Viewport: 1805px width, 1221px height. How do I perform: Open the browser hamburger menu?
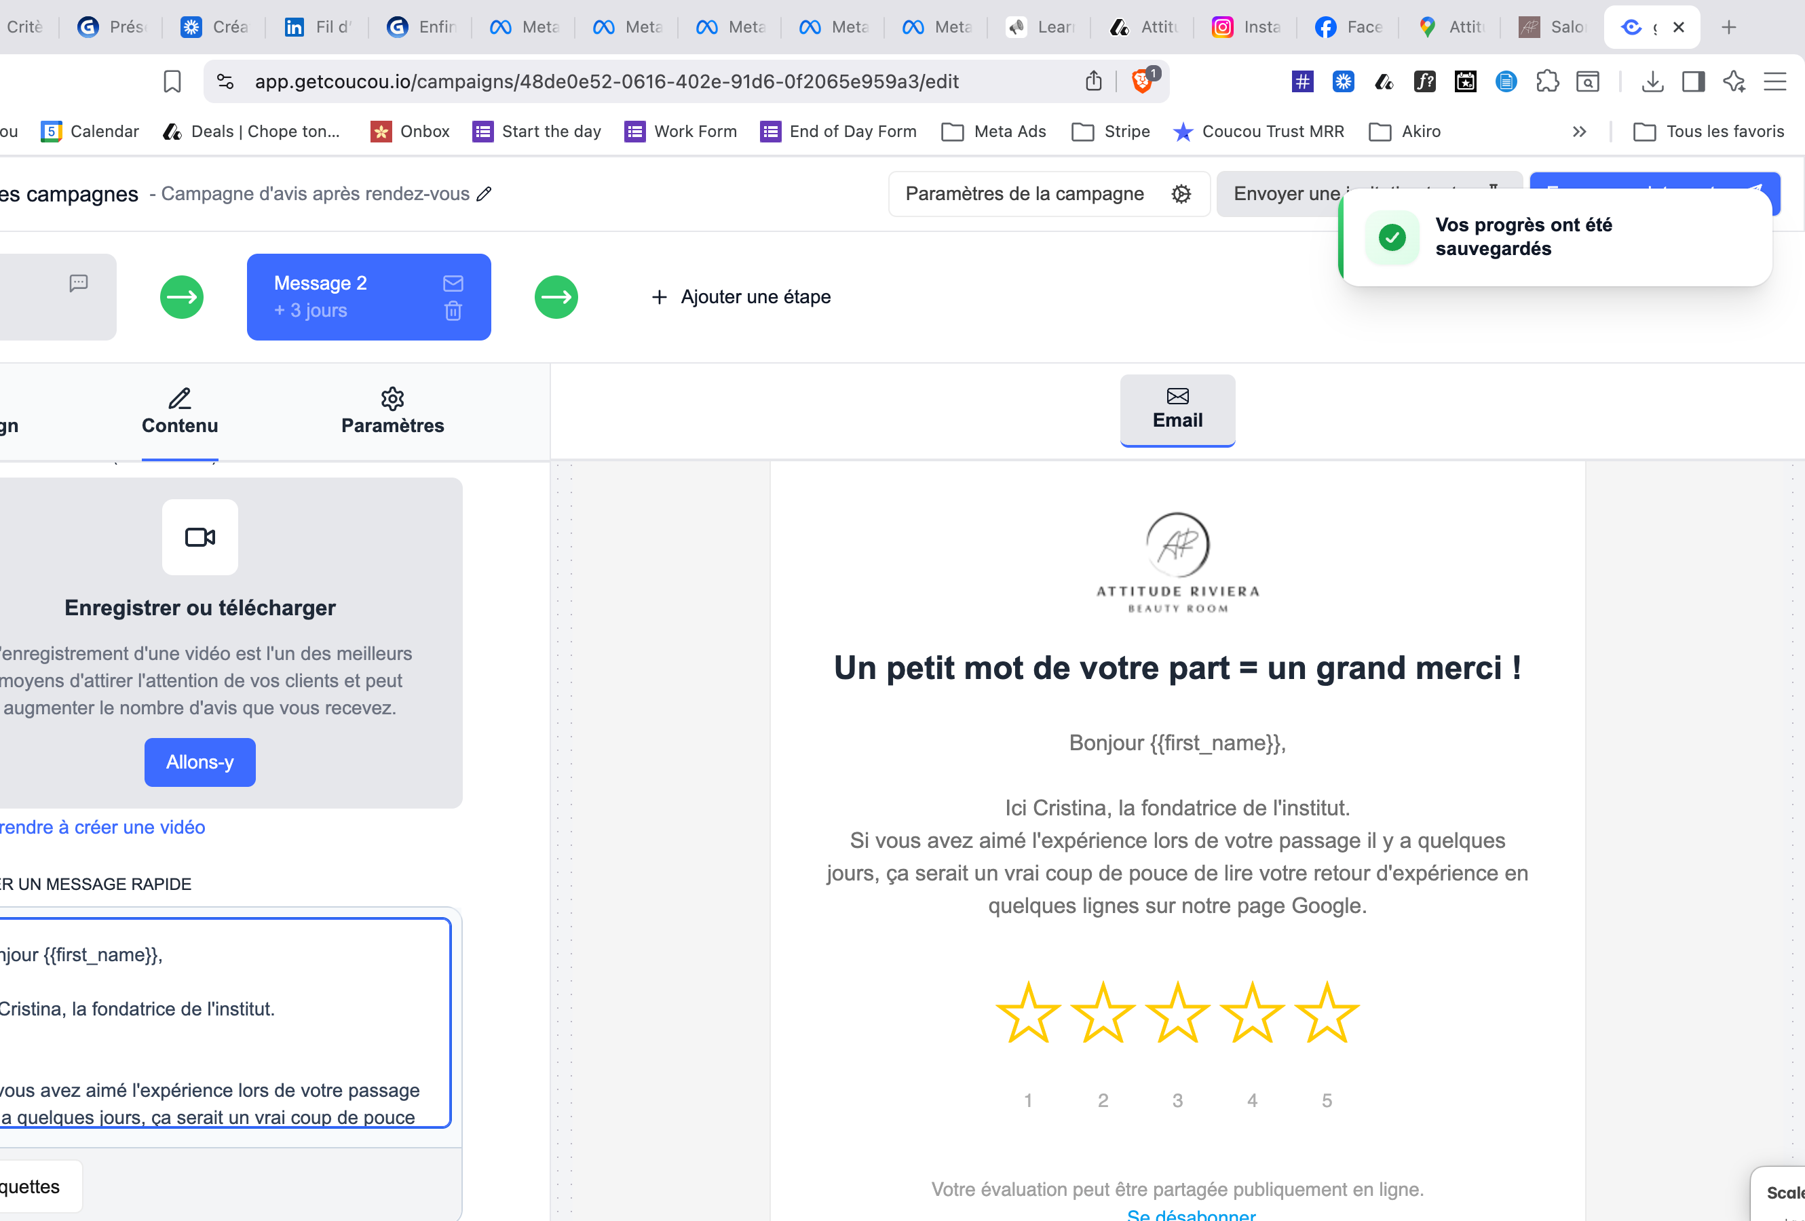(x=1774, y=81)
